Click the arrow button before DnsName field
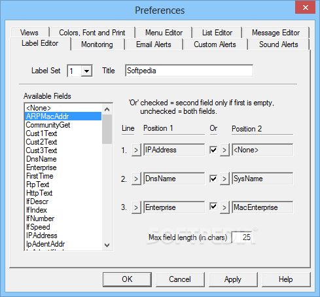 tap(136, 179)
